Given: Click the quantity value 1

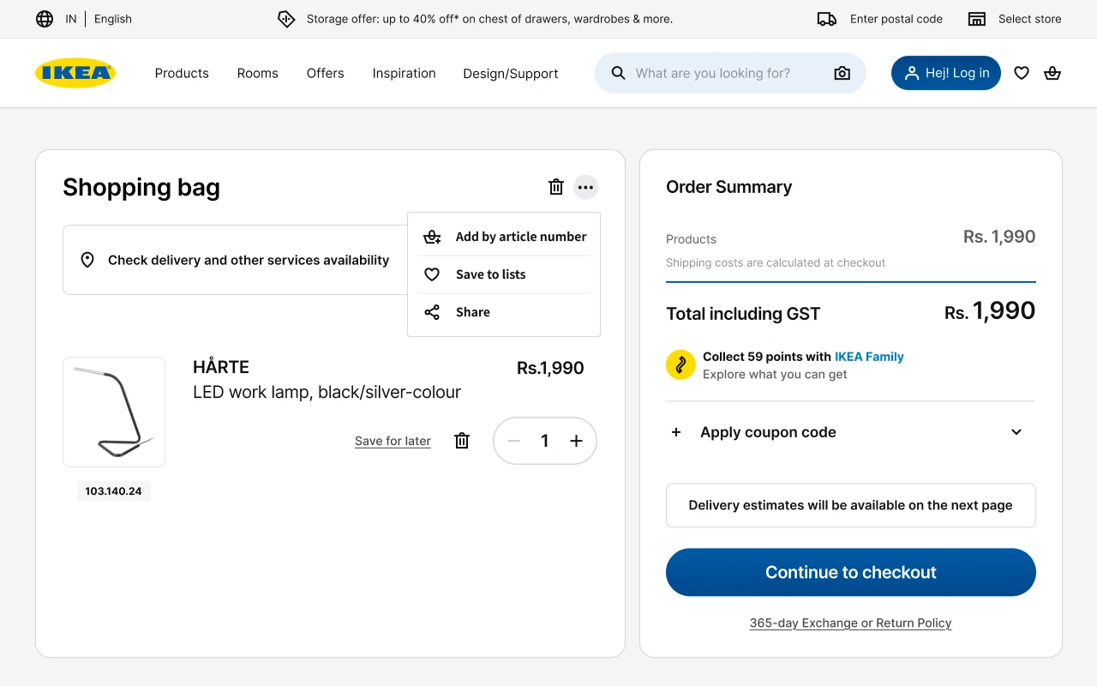Looking at the screenshot, I should tap(544, 441).
